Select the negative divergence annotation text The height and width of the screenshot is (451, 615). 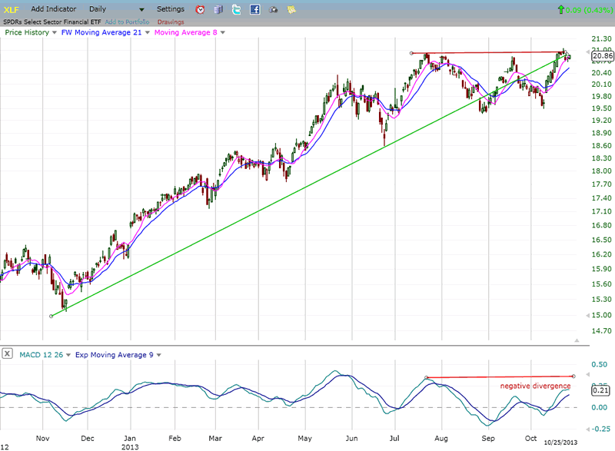tap(535, 386)
